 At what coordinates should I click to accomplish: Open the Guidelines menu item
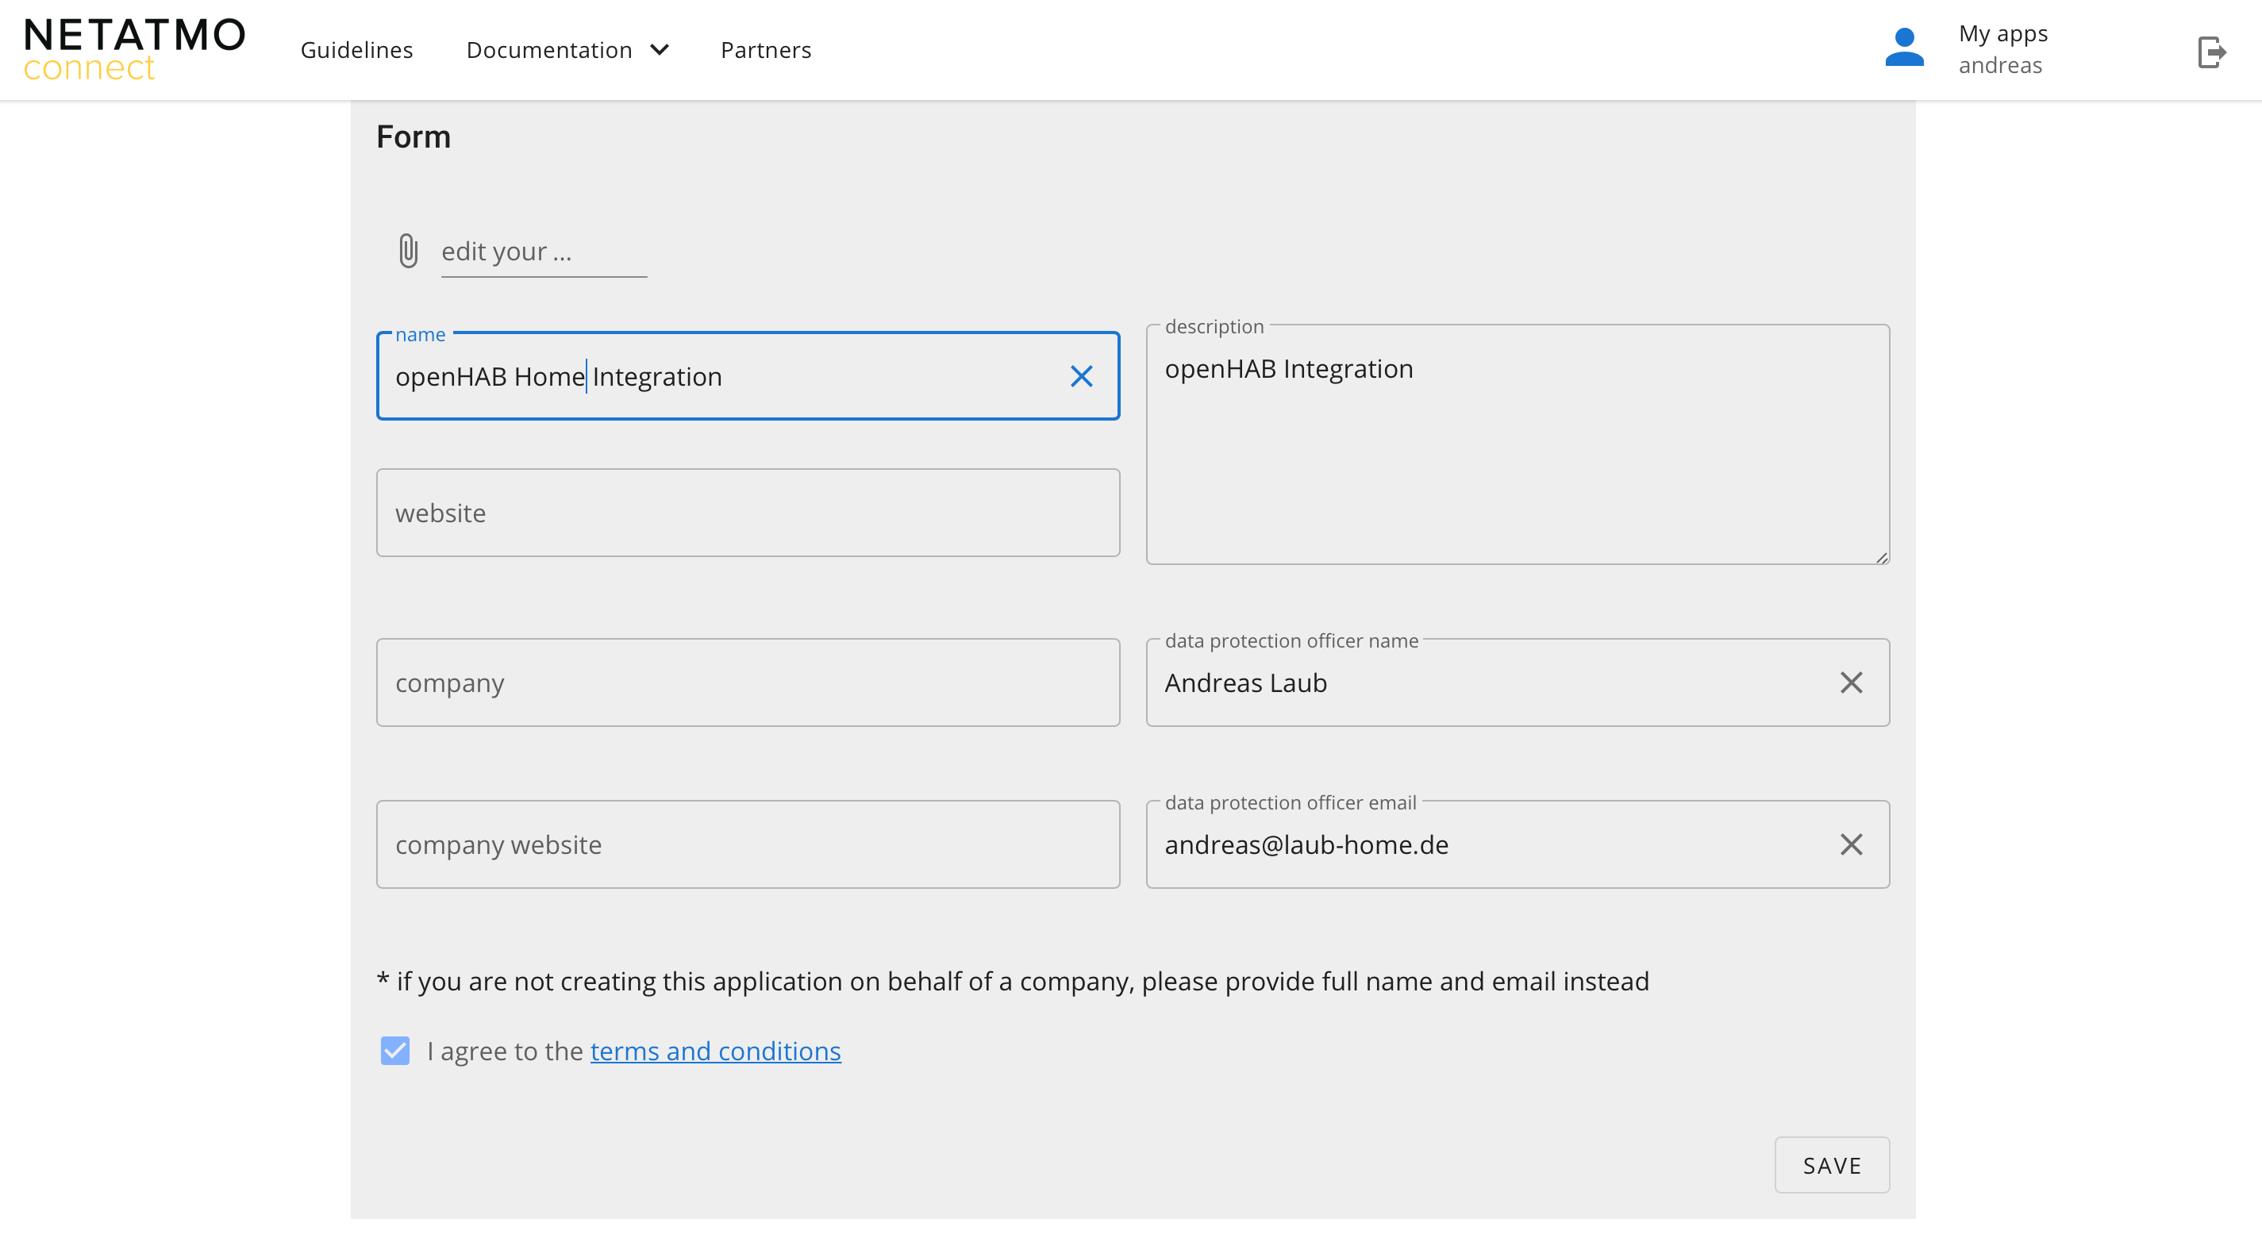click(x=356, y=50)
